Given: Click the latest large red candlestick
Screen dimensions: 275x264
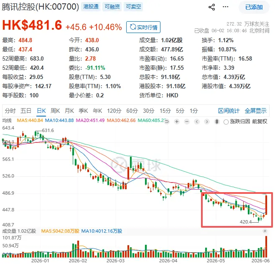Looking at the screenshot, I should pyautogui.click(x=266, y=205).
